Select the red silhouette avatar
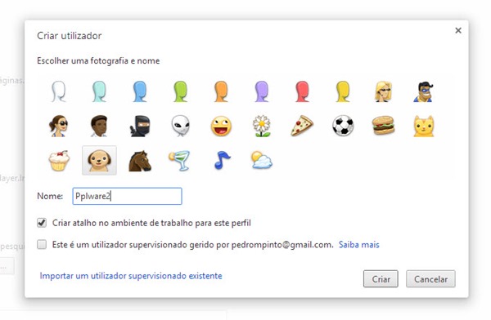The width and height of the screenshot is (491, 320). pyautogui.click(x=302, y=91)
